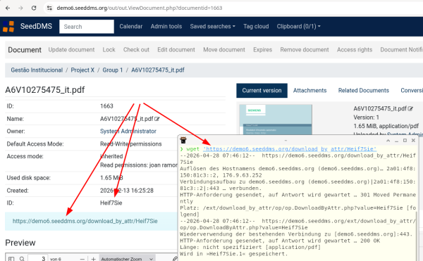Open Gestão Institucional breadcrumb
Image resolution: width=423 pixels, height=261 pixels.
37,70
